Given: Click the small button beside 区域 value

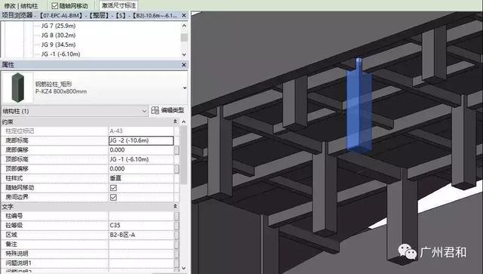Looking at the screenshot, I should click(x=177, y=235).
